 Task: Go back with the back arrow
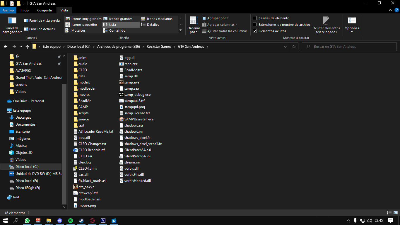pos(6,47)
